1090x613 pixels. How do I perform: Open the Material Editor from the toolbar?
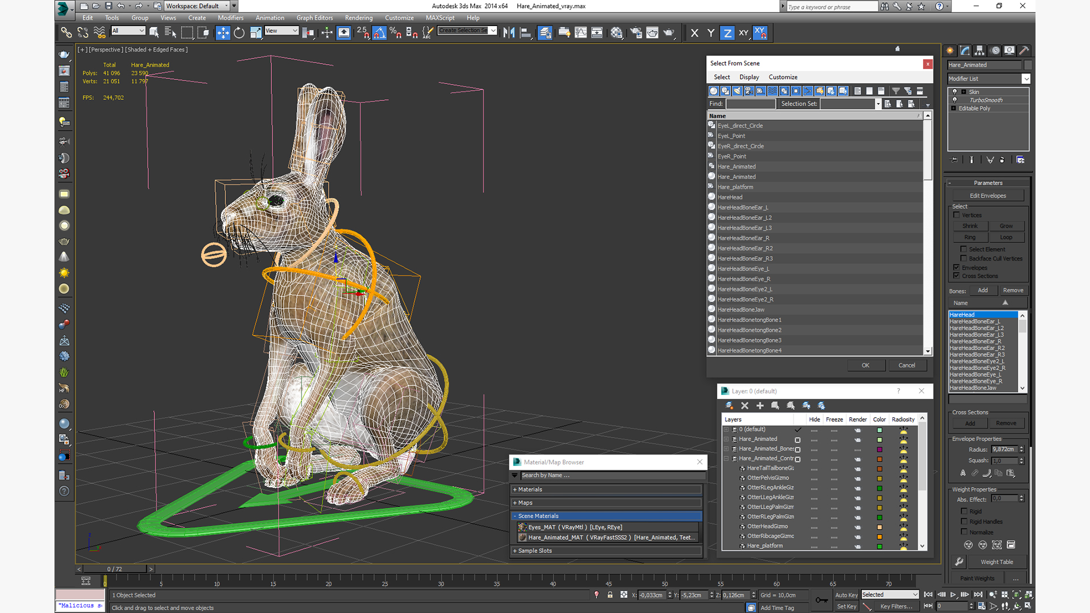(x=617, y=33)
